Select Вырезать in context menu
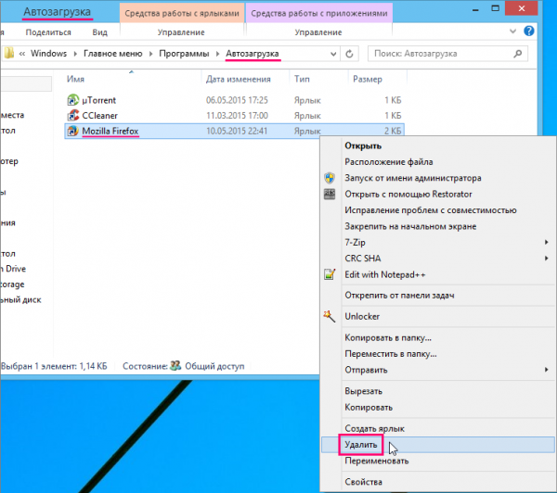Image resolution: width=557 pixels, height=493 pixels. click(x=363, y=391)
